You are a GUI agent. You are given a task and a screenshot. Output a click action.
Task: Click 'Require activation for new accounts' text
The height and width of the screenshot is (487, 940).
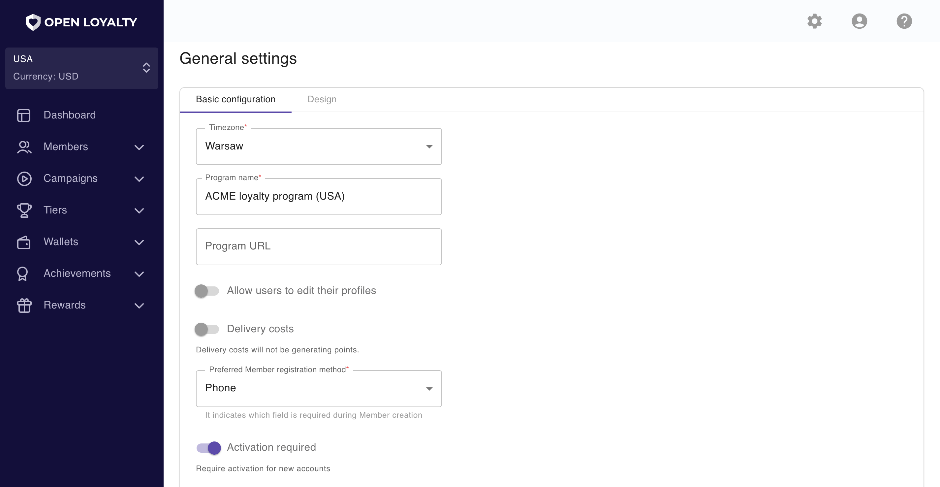pos(263,469)
